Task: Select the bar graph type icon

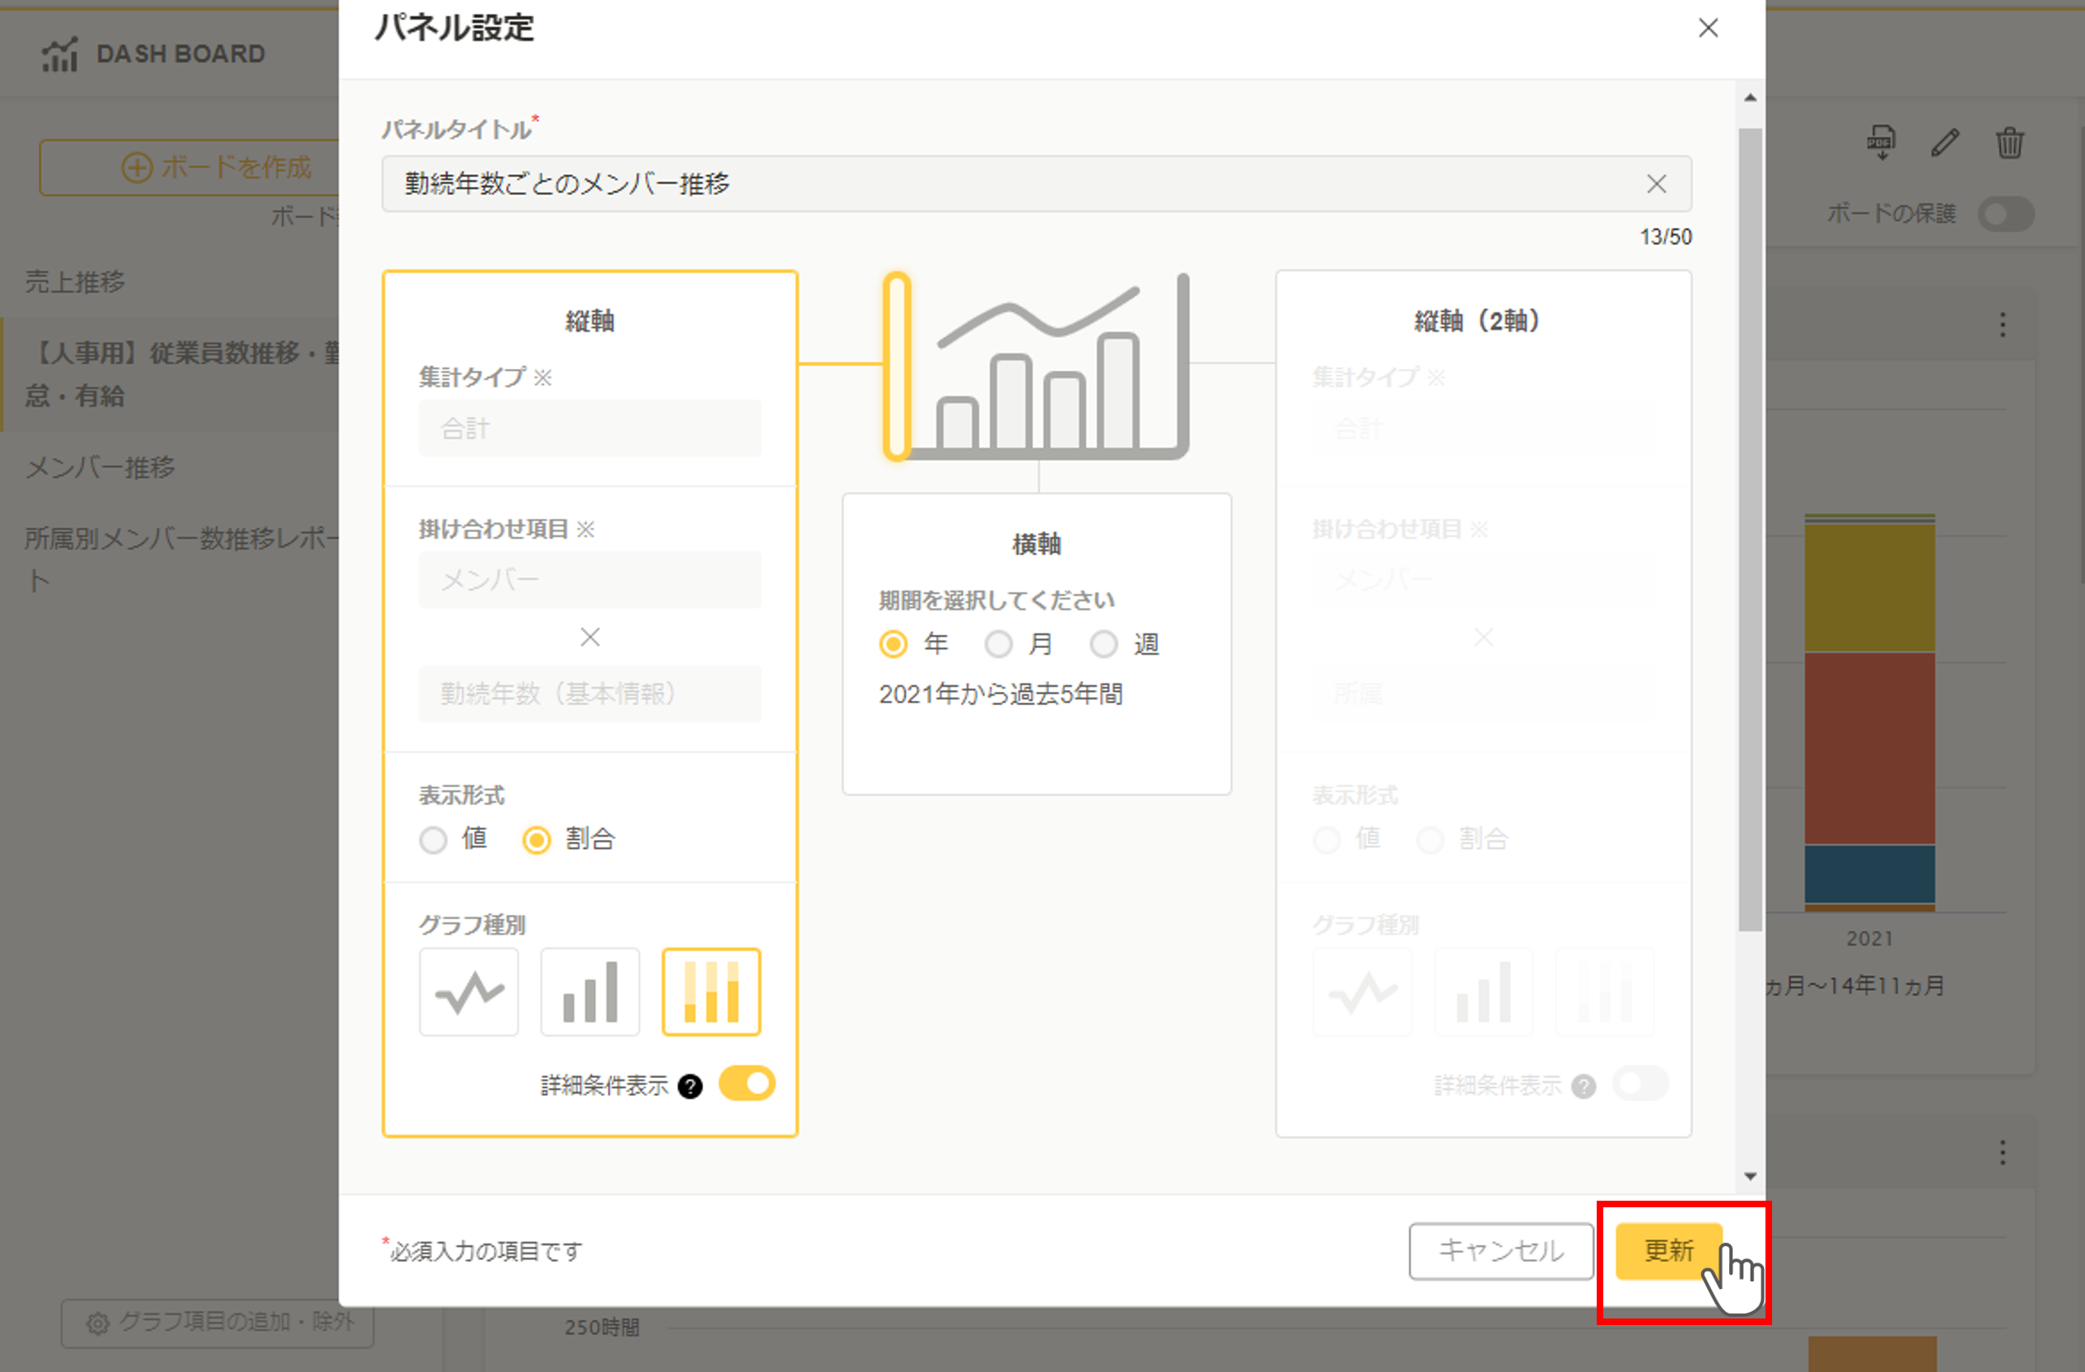Action: (590, 992)
